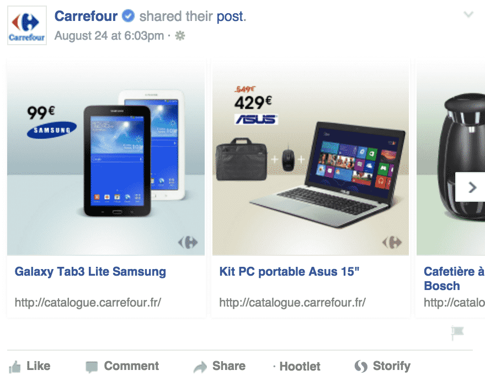Click the report flag icon
This screenshot has height=381, width=485.
pyautogui.click(x=457, y=333)
